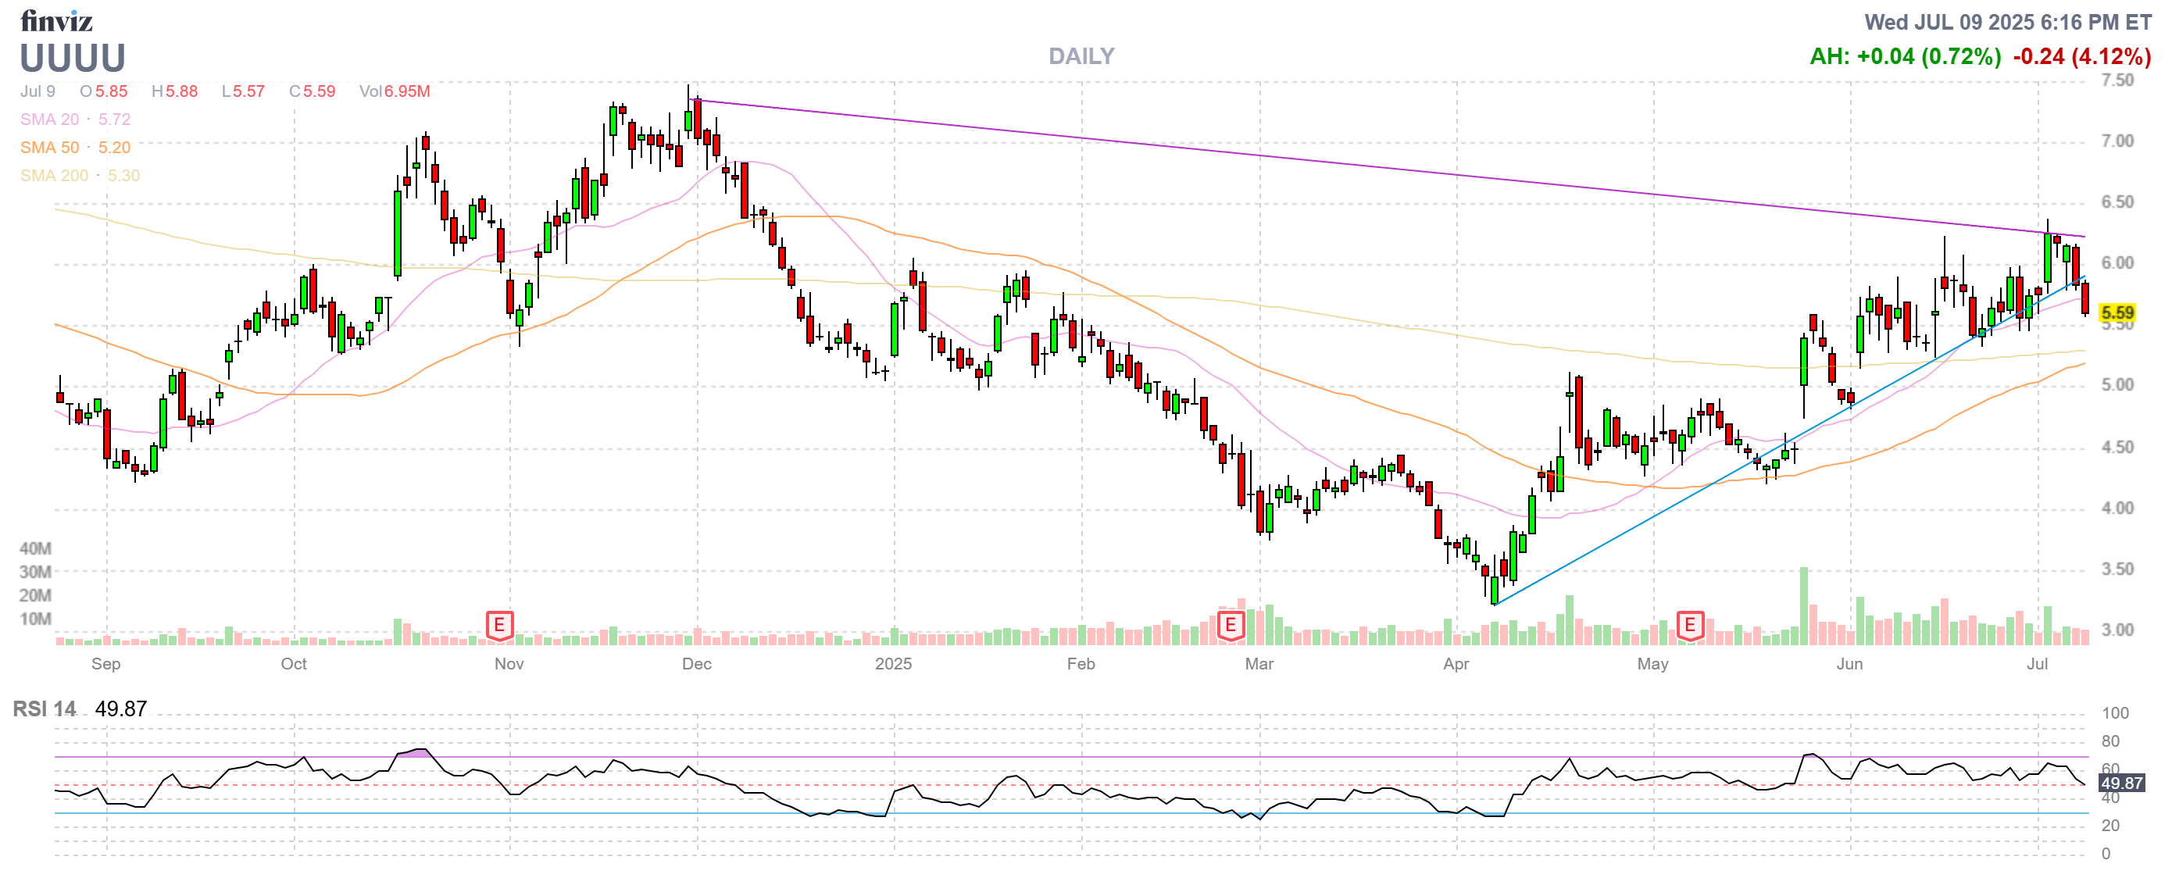
Task: Click the earnings marker near November
Action: click(499, 625)
